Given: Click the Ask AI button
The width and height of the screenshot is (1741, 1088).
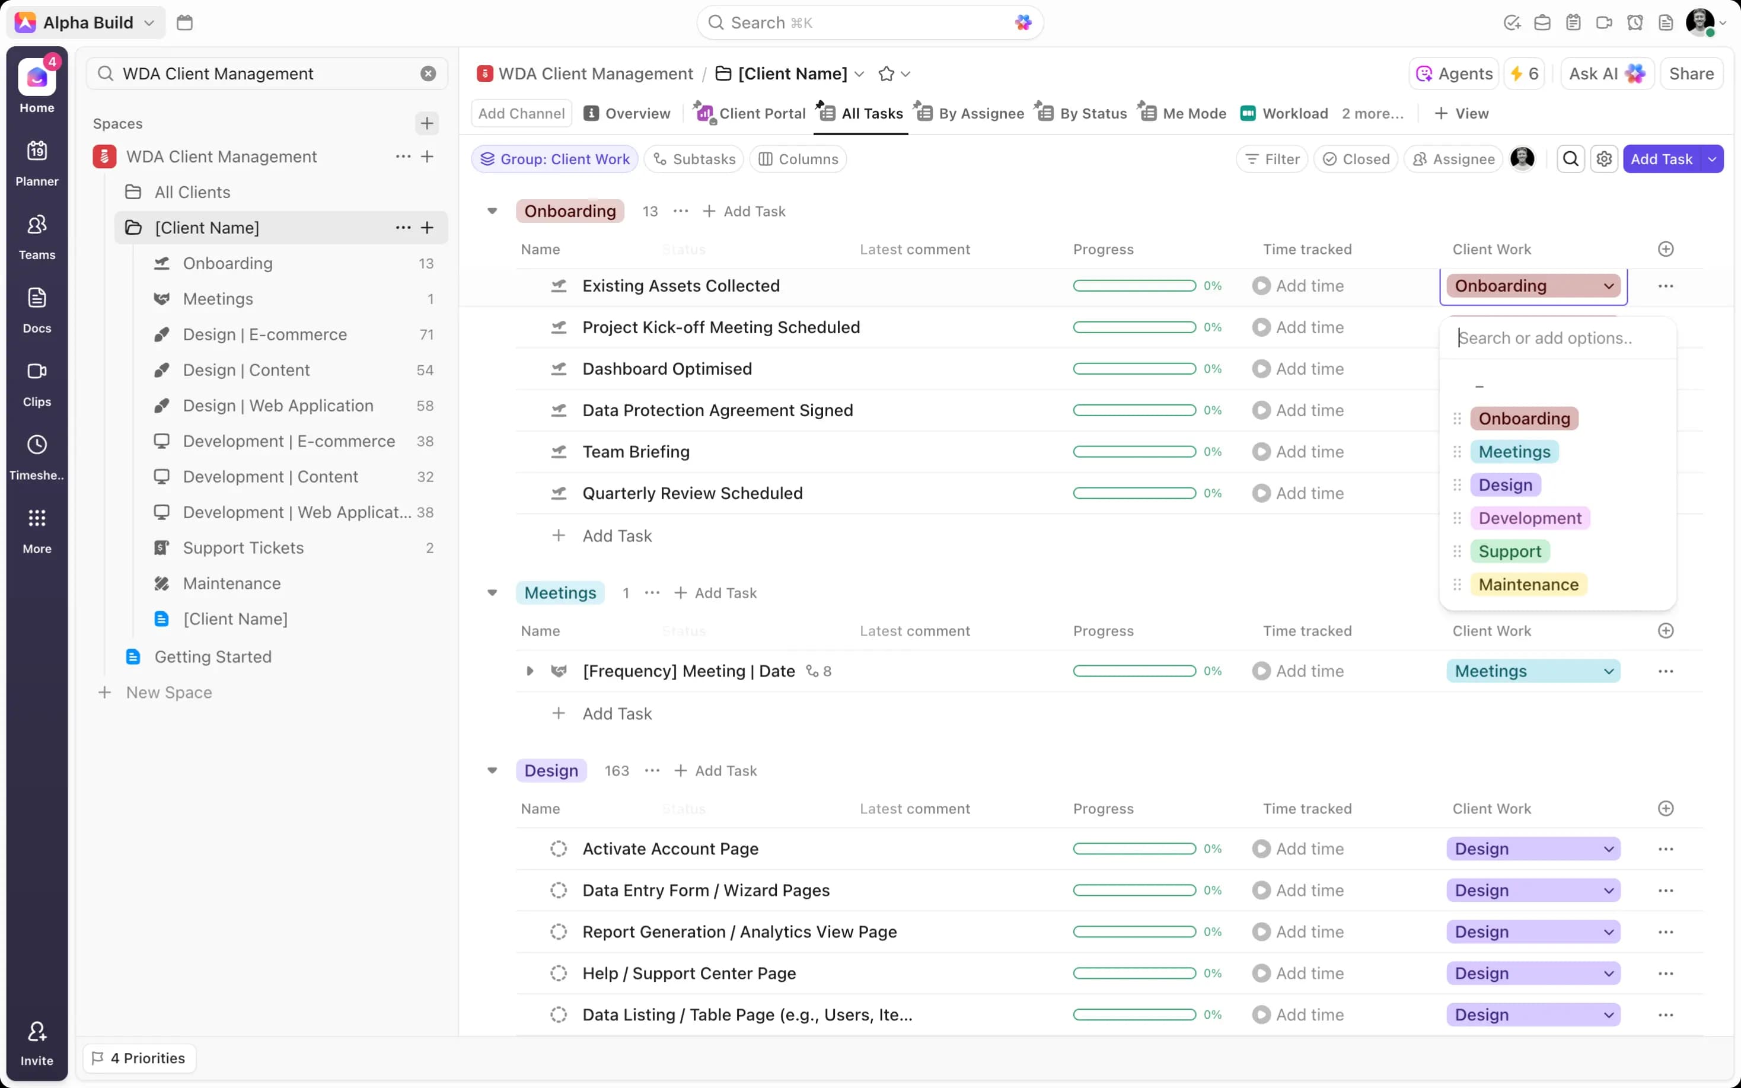Looking at the screenshot, I should (1606, 73).
